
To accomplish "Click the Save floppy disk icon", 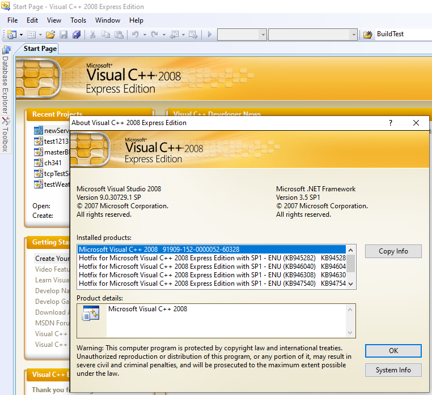I will 63,35.
